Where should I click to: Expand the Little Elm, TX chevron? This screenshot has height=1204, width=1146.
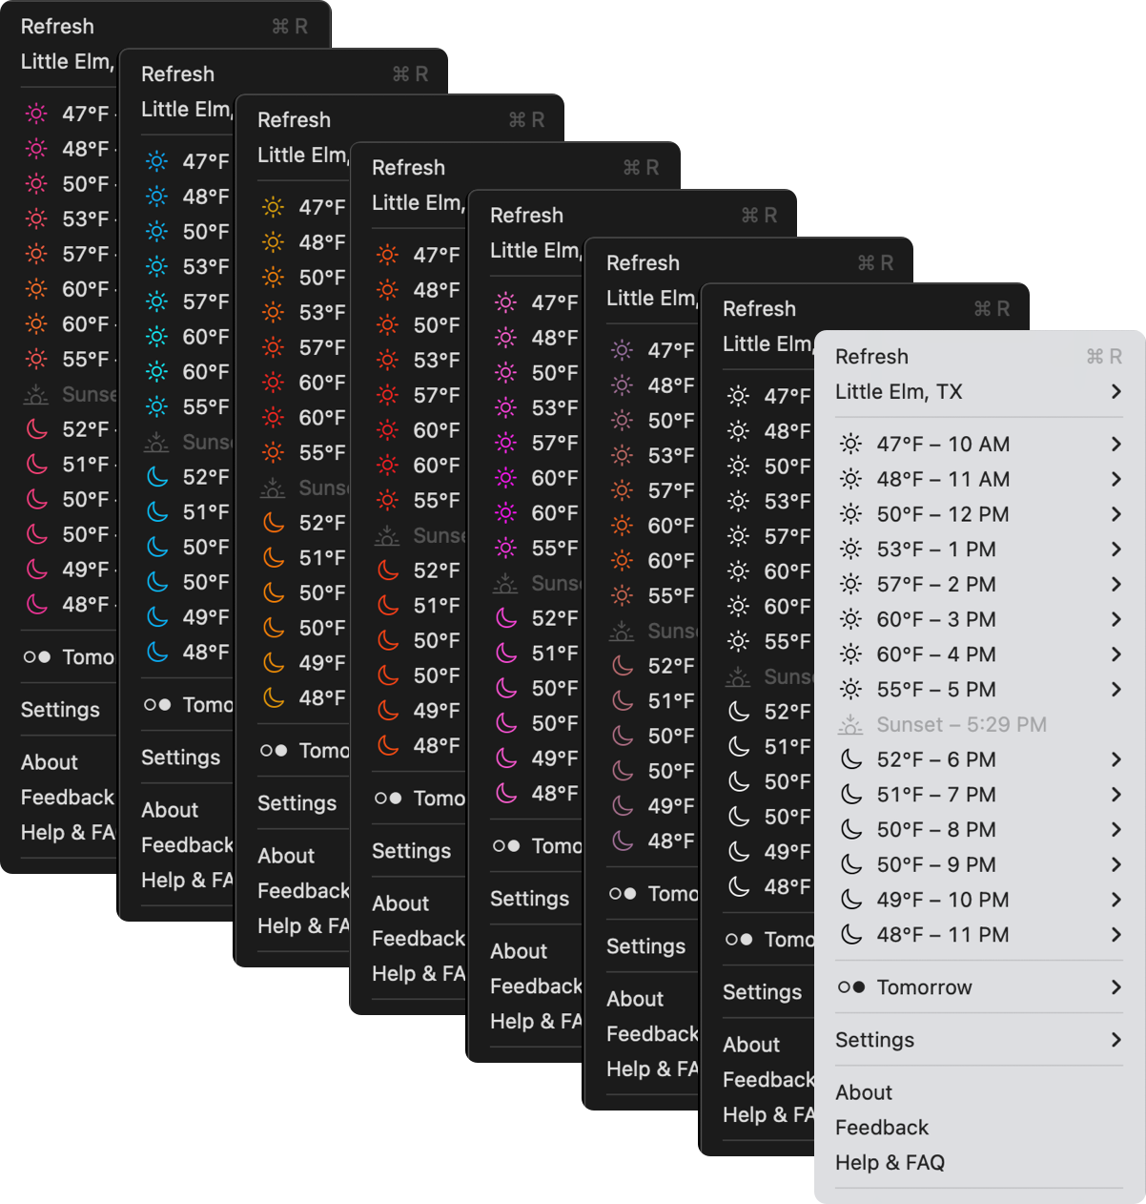coord(1115,392)
